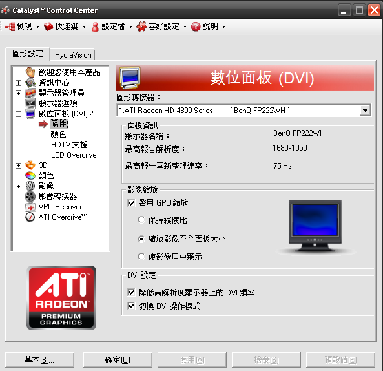Expand the 3D tree node
This screenshot has width=383, height=371.
tap(18, 165)
